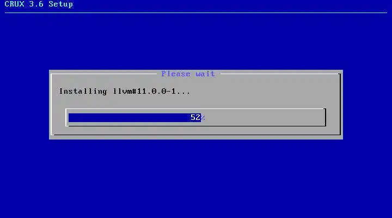Click the gray area below the progress bar
The height and width of the screenshot is (218, 392).
coord(196,130)
